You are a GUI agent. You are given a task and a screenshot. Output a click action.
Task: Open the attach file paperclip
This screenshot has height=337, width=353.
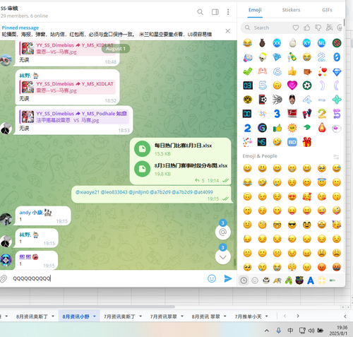[4, 278]
